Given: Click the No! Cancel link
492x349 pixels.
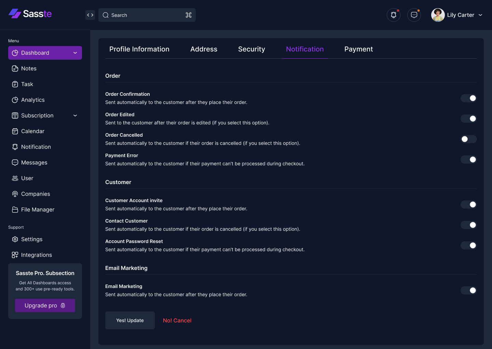Looking at the screenshot, I should pyautogui.click(x=177, y=320).
